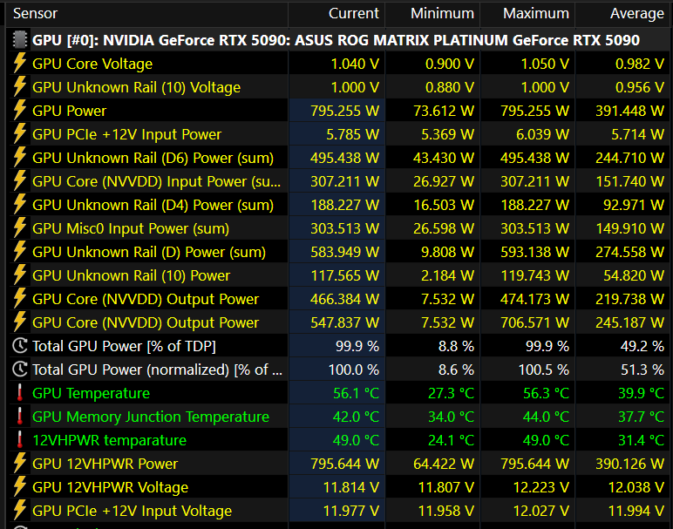Select the GPU 12VHPWR Voltage label

(x=111, y=488)
